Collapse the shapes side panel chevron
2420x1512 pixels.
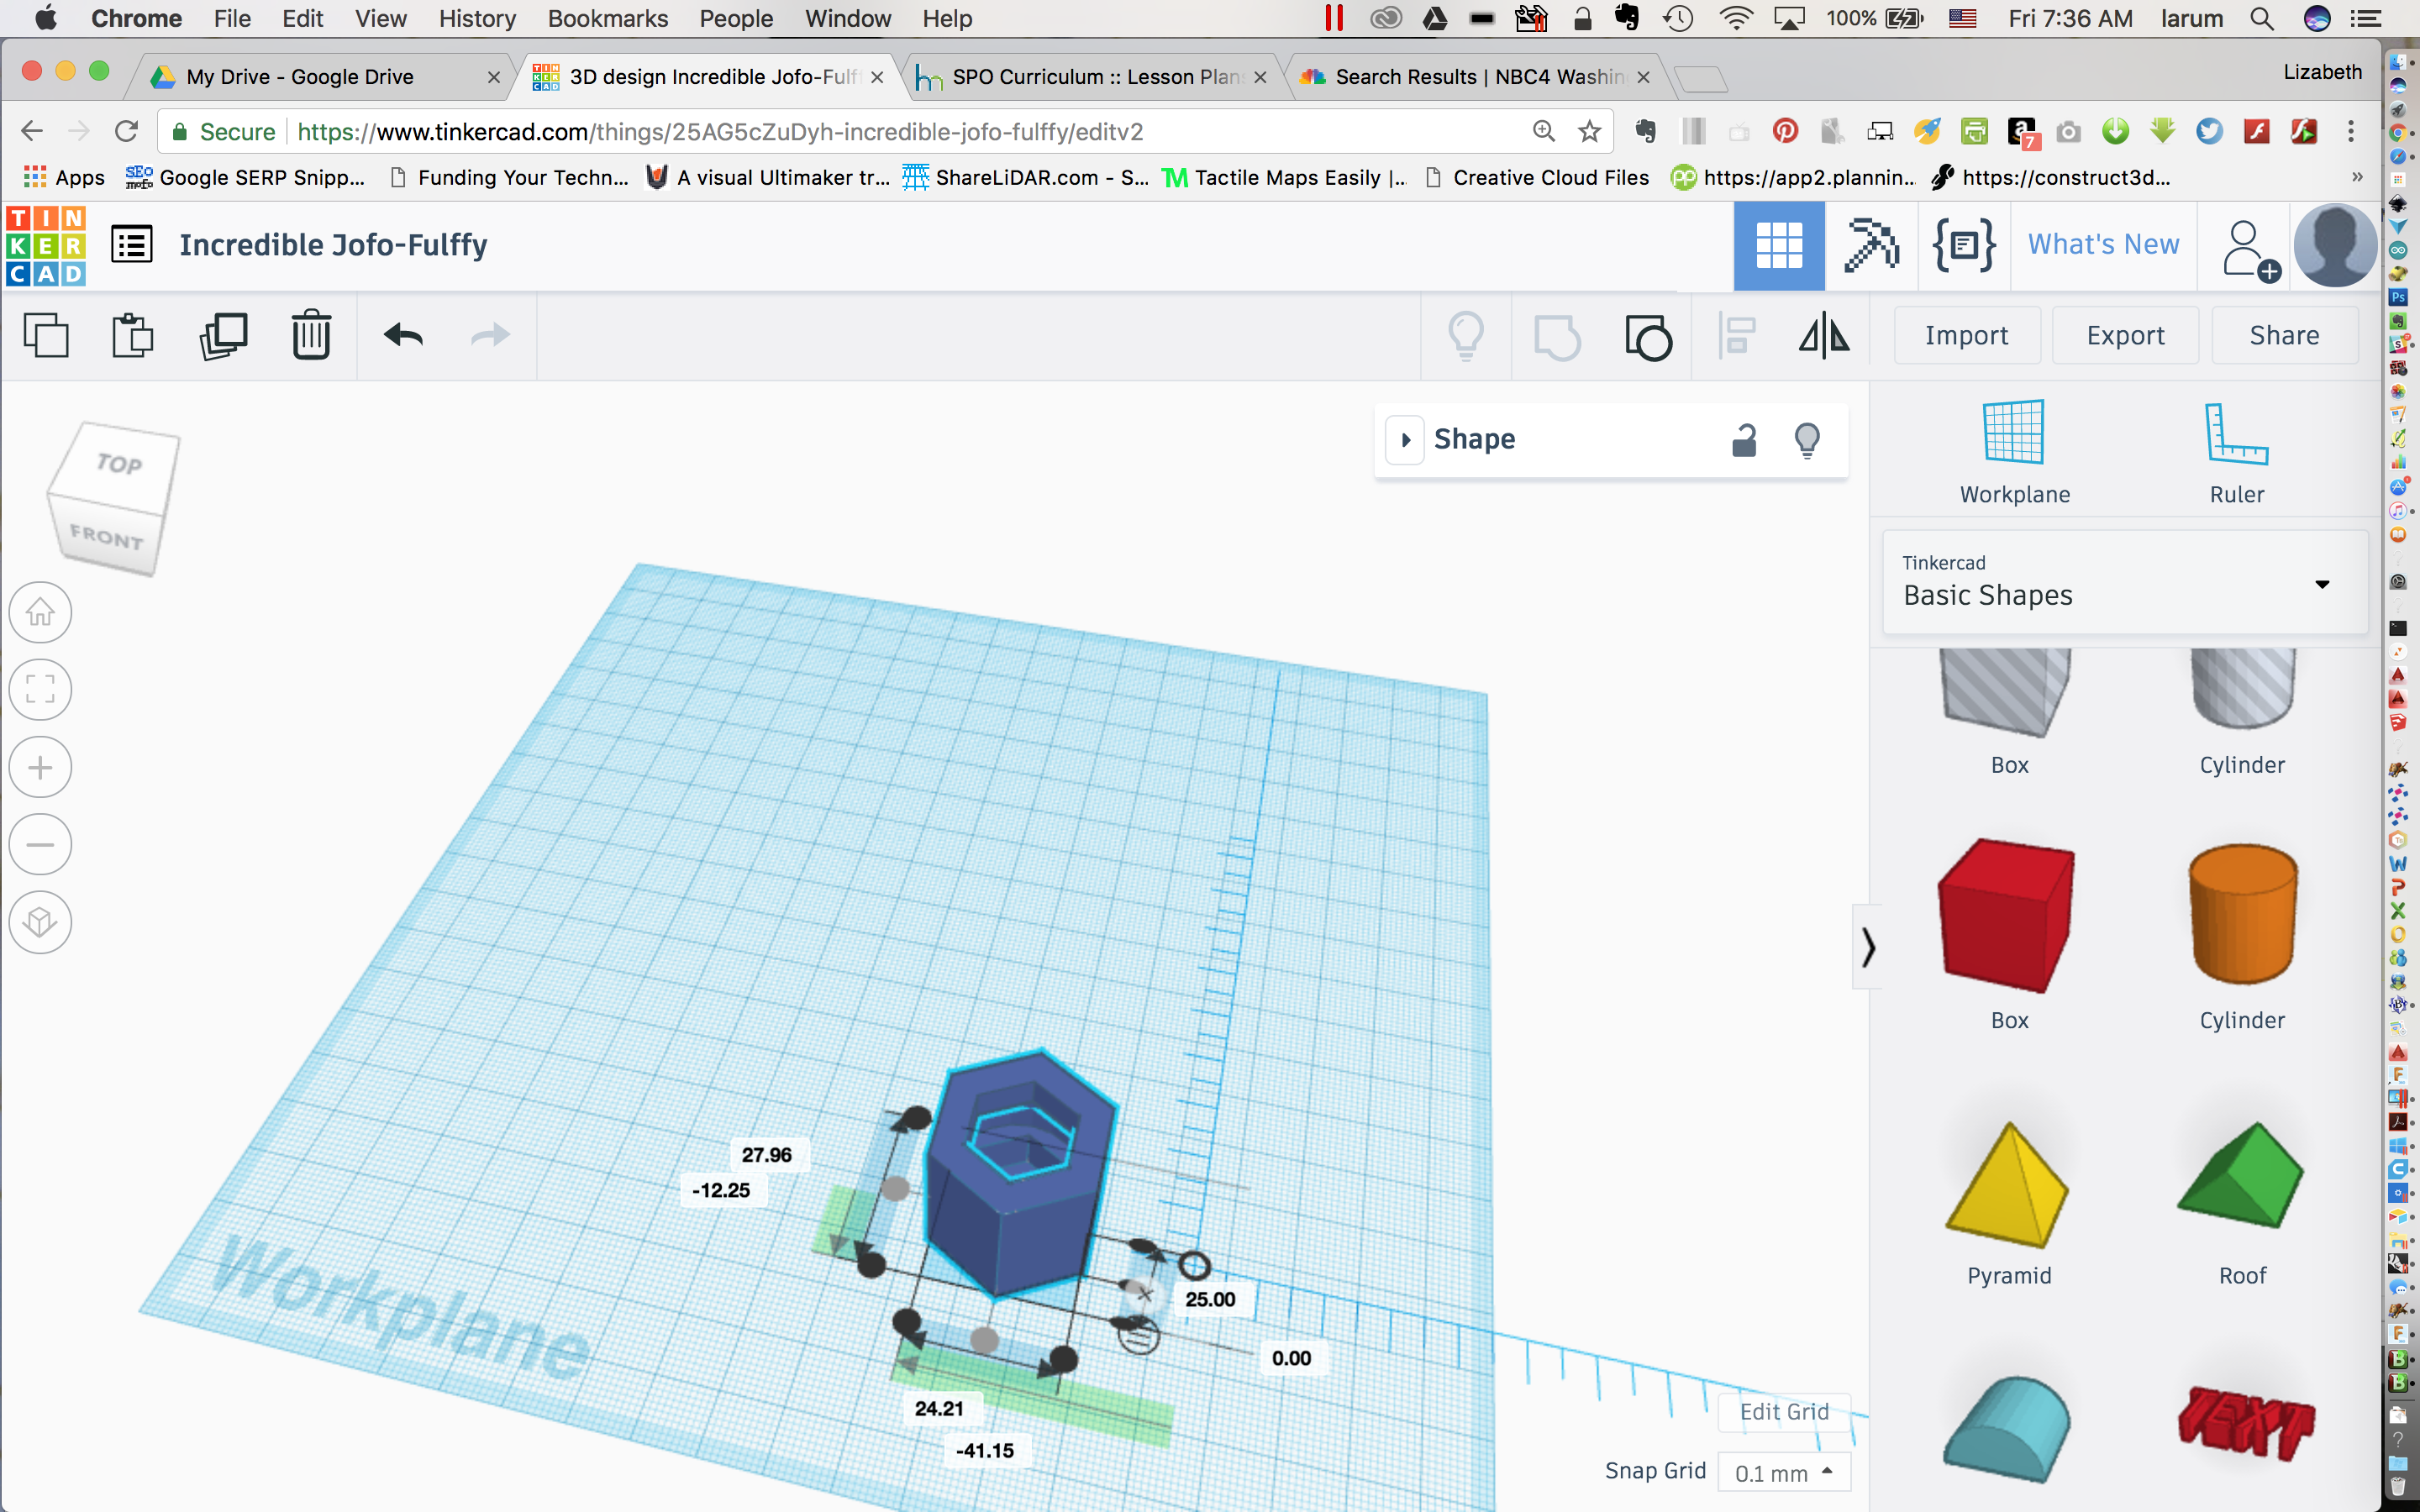click(x=1867, y=946)
